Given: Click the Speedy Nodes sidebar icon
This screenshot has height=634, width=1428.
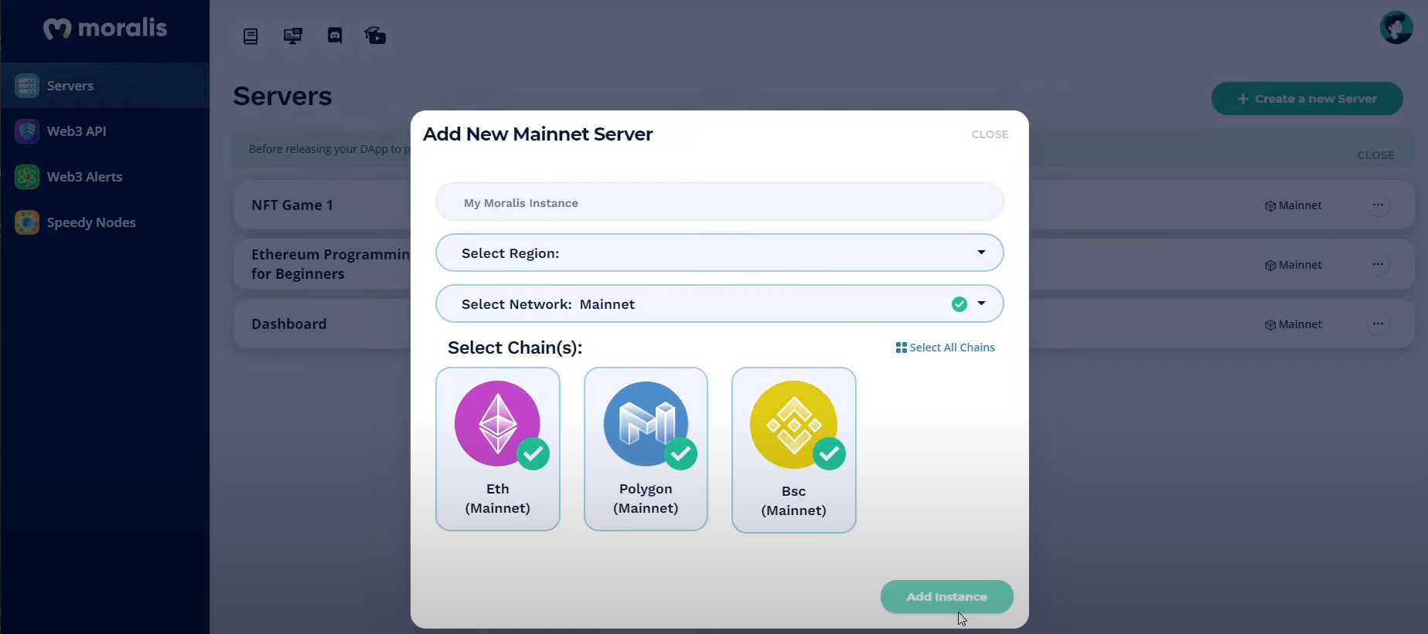Looking at the screenshot, I should coord(27,222).
